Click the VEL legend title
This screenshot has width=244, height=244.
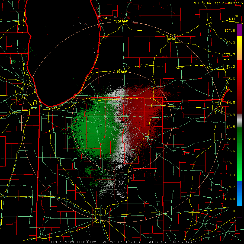238,16
